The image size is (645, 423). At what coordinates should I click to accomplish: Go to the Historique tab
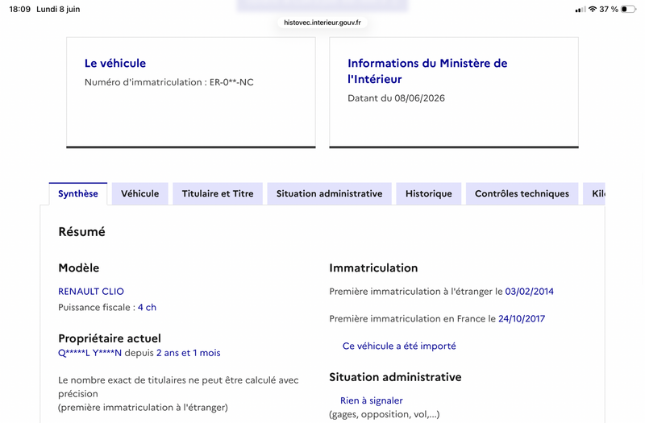(x=429, y=193)
